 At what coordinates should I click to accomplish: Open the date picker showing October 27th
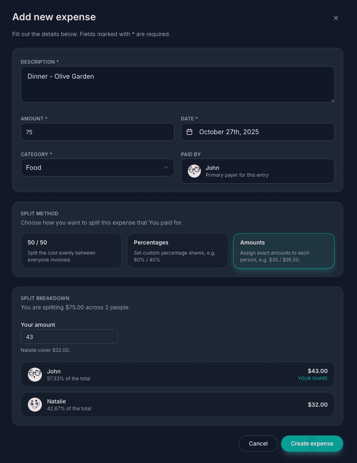click(258, 132)
